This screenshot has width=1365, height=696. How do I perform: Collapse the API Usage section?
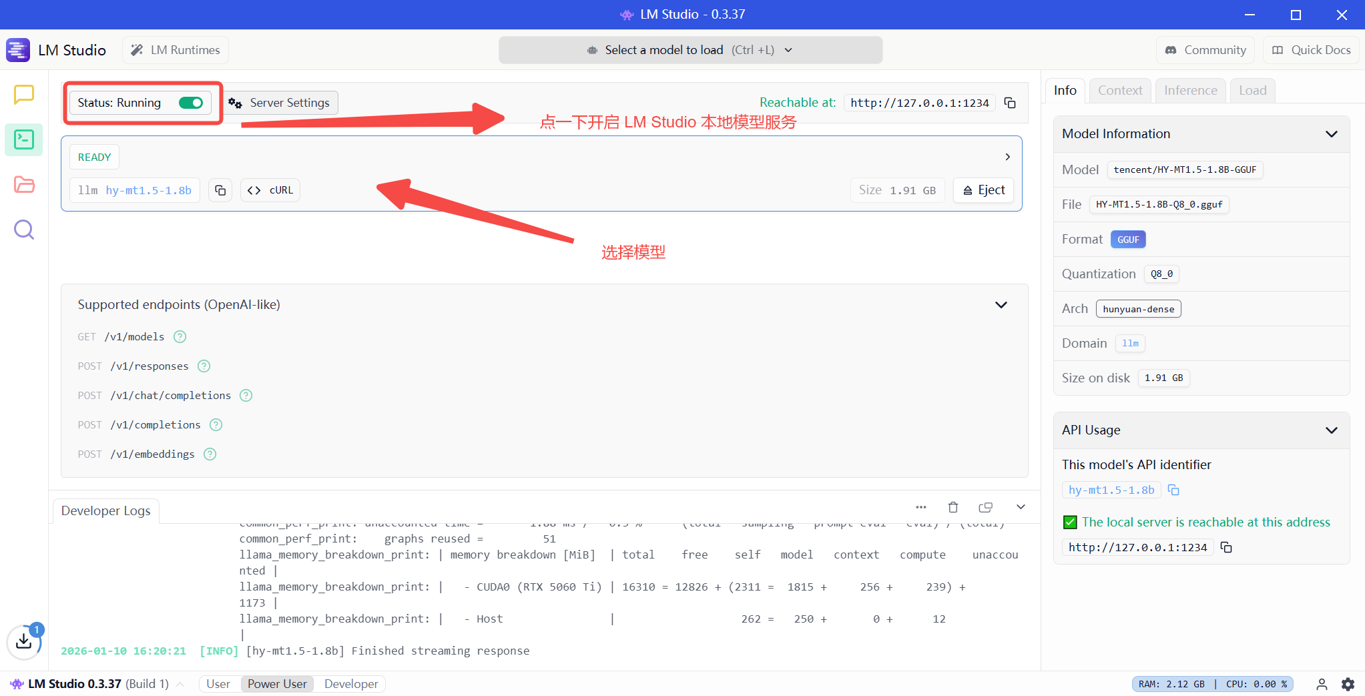(1332, 430)
